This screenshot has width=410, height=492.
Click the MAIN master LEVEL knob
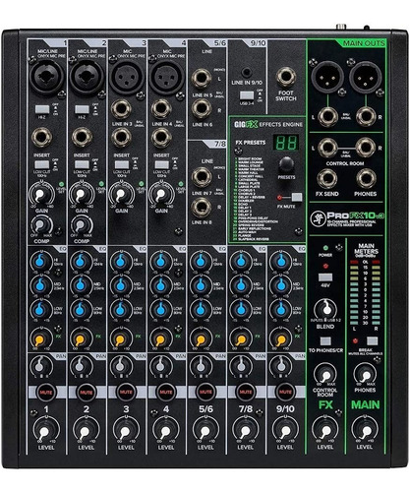(x=365, y=430)
